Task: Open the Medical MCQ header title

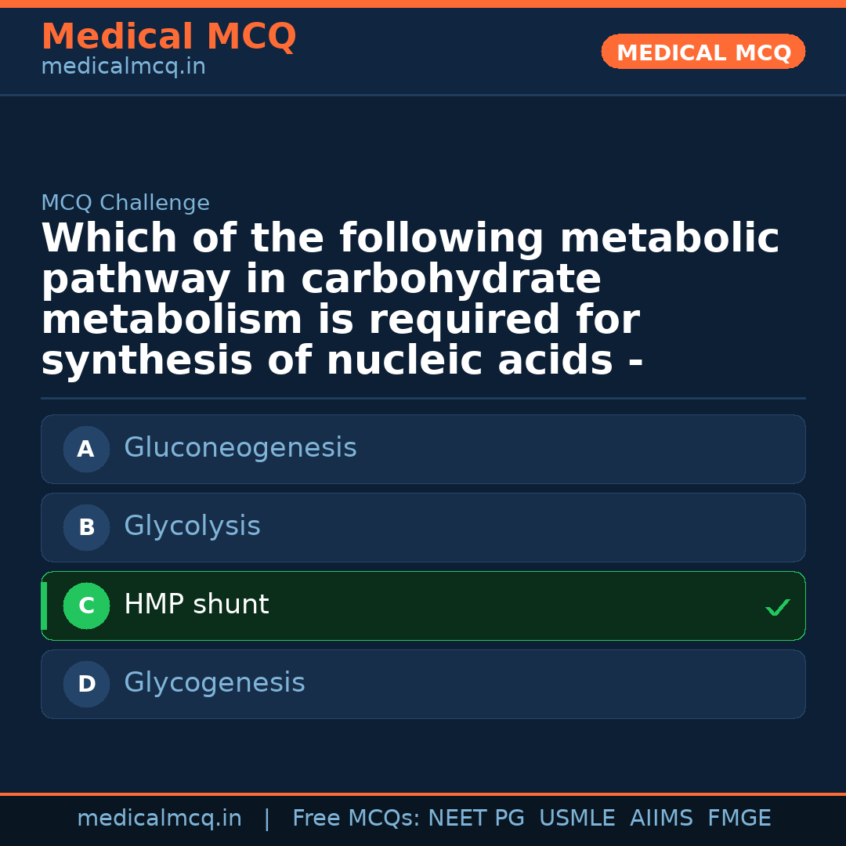Action: tap(168, 37)
